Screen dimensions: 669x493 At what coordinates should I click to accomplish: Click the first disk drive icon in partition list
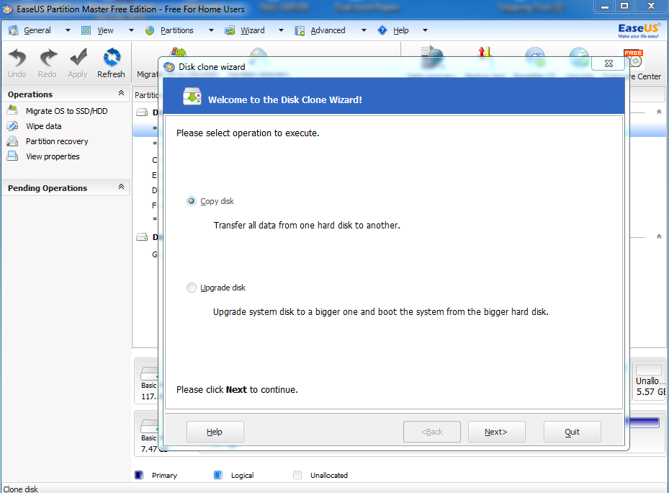click(142, 112)
